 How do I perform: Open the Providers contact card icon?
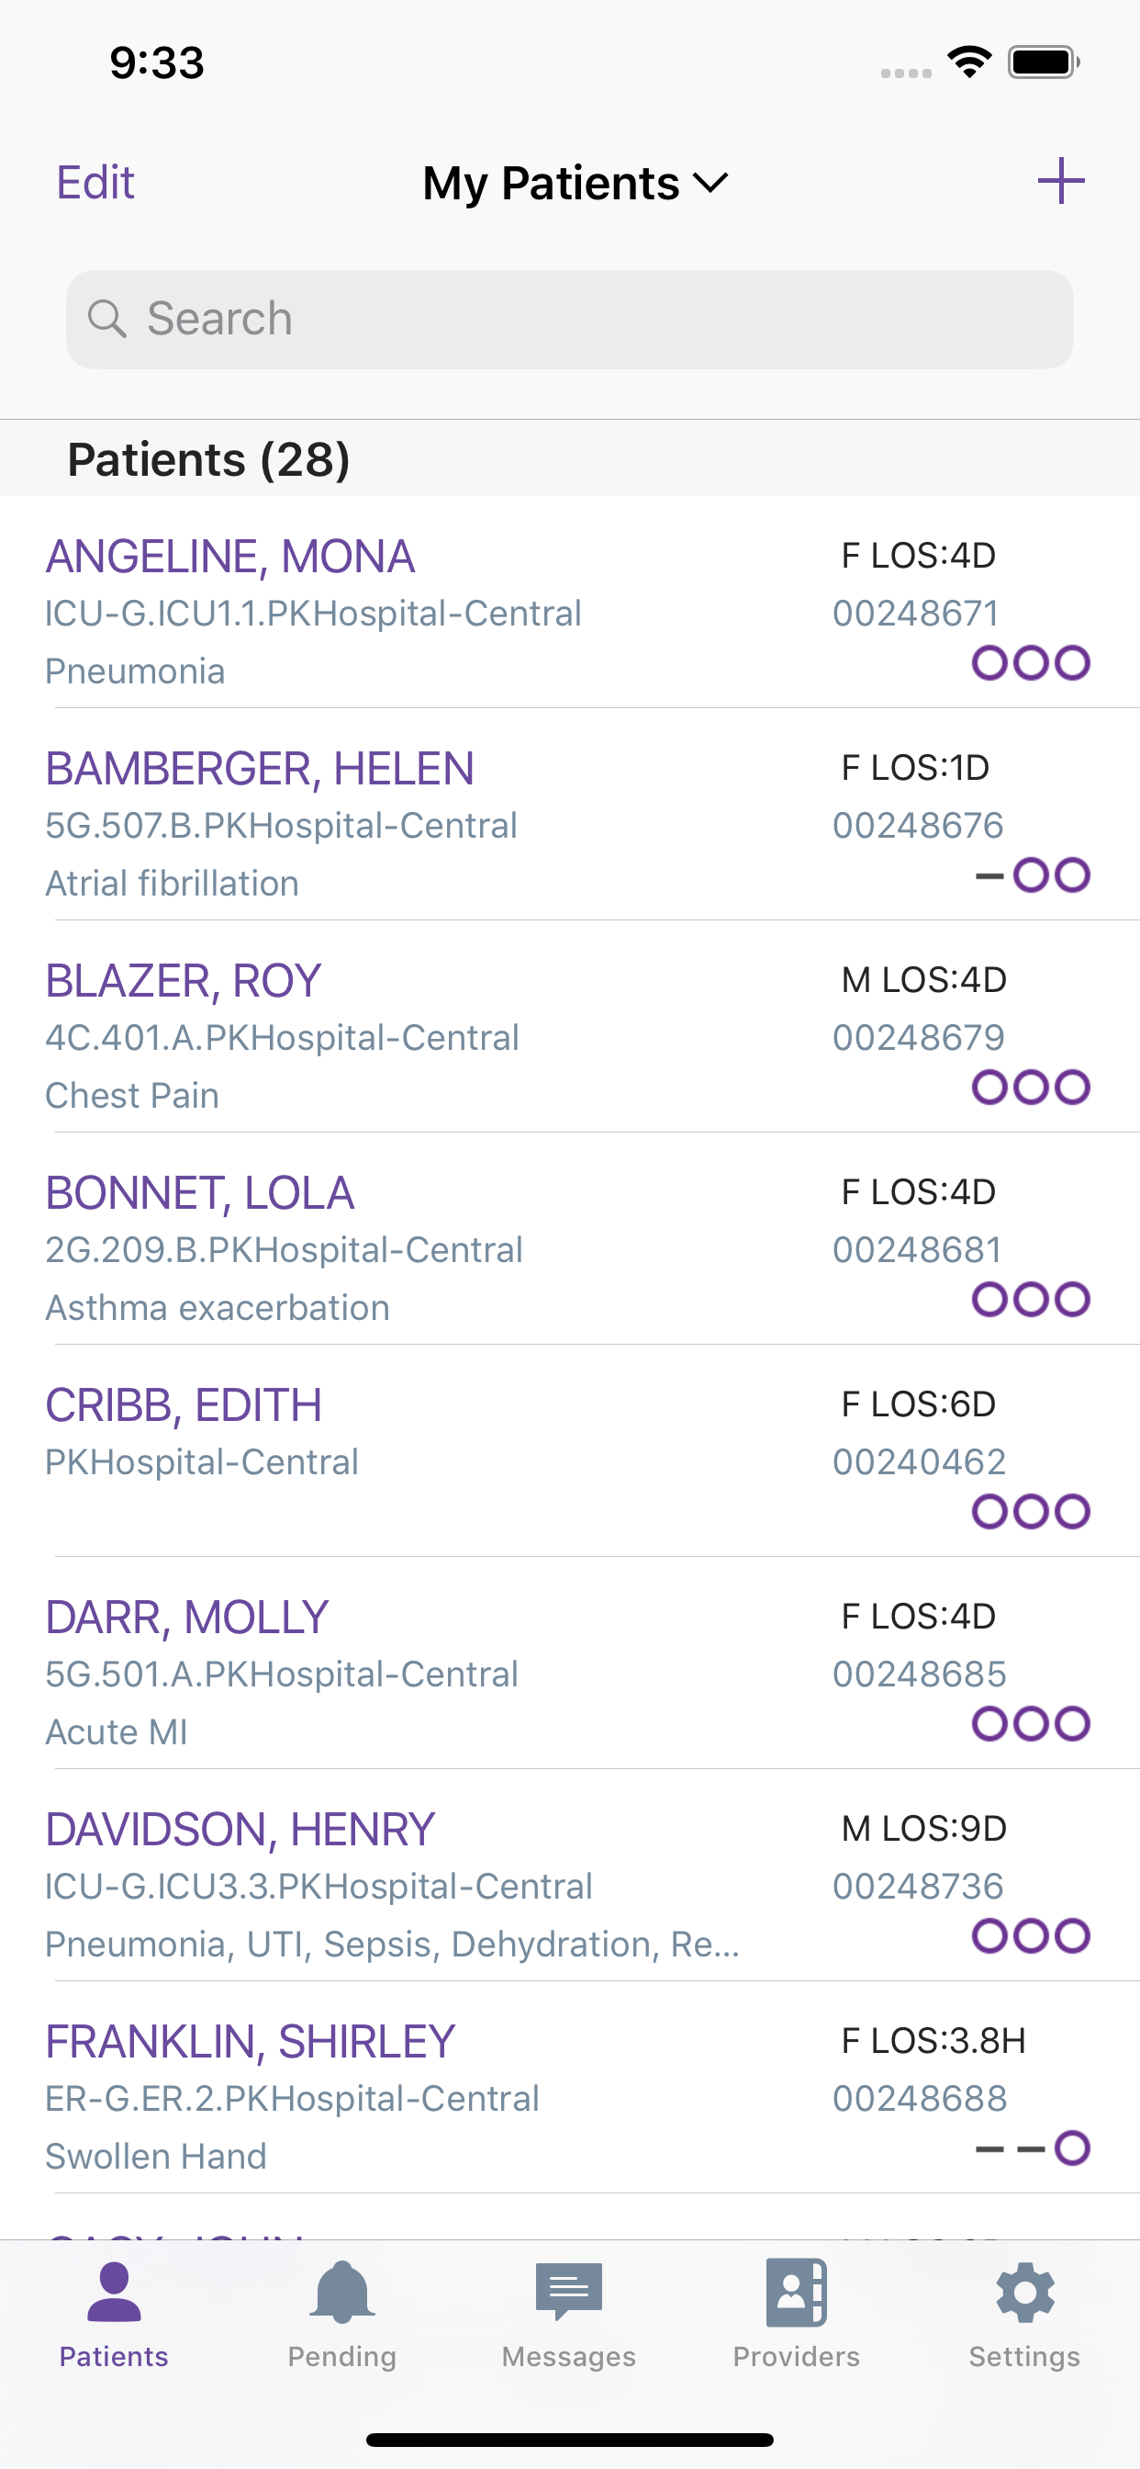pyautogui.click(x=796, y=2315)
